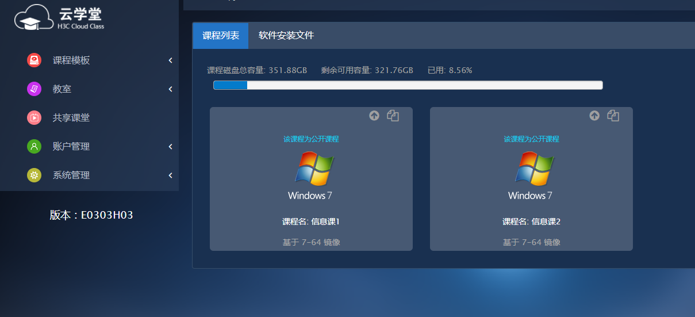Click 基于 7-64 镜像 under 信息课2
Screen dimensions: 695x317
[531, 242]
